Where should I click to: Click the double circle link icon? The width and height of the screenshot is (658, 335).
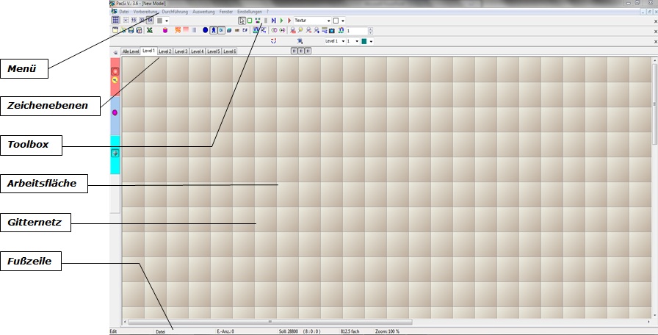(x=274, y=30)
